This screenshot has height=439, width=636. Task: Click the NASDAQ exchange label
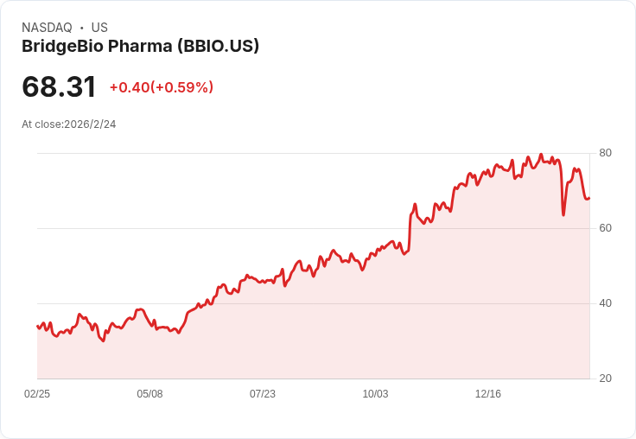coord(47,28)
